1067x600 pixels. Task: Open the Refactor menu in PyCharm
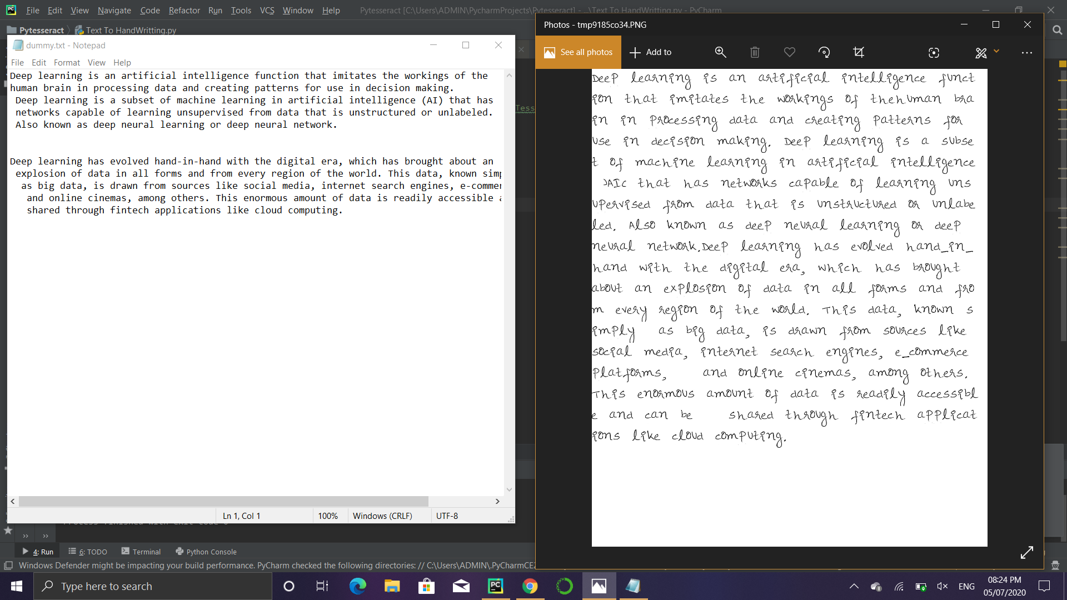point(184,10)
